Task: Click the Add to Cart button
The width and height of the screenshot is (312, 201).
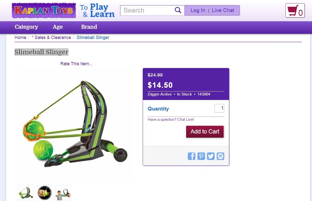Action: [x=205, y=131]
